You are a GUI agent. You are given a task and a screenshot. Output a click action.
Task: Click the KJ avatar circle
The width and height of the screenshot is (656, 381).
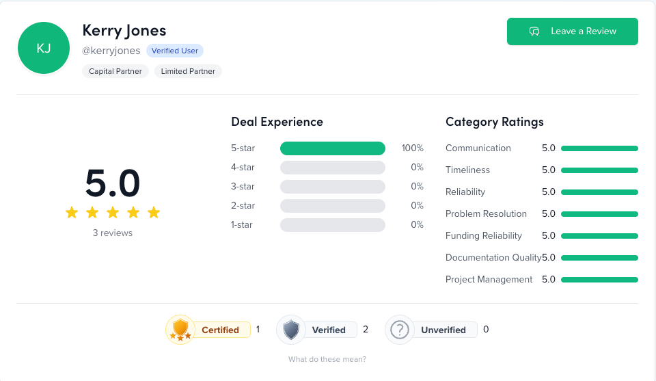click(x=44, y=48)
